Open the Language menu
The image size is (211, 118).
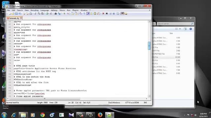(x=45, y=10)
